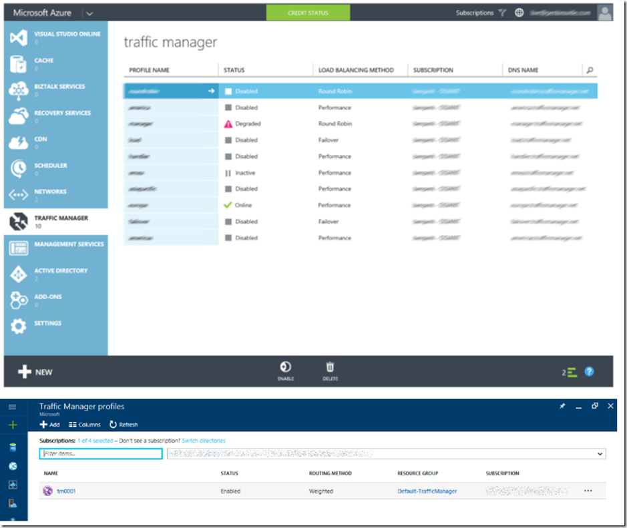Sort by the ROUTING METHOD column header

coord(331,473)
